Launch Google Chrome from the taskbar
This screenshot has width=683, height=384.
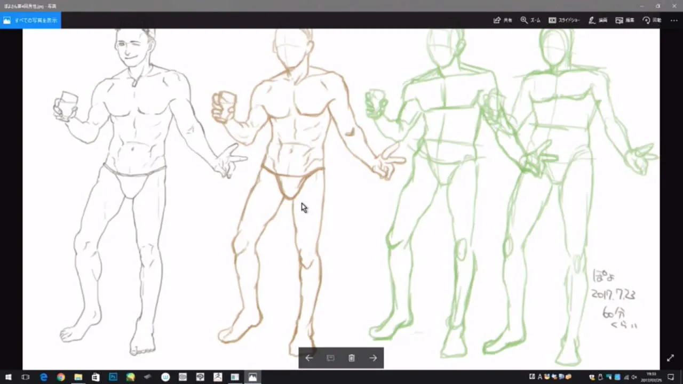tap(61, 377)
